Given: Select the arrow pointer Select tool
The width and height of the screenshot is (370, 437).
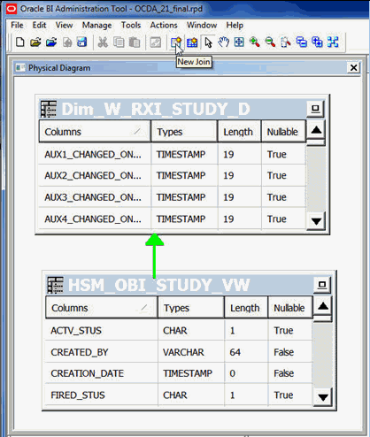Looking at the screenshot, I should pyautogui.click(x=208, y=42).
